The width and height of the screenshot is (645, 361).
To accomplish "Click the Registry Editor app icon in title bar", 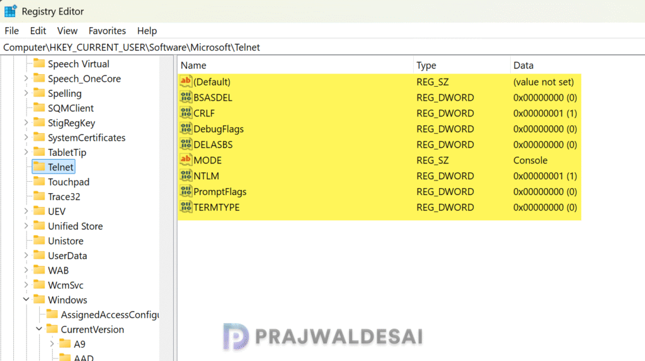I will pyautogui.click(x=10, y=11).
